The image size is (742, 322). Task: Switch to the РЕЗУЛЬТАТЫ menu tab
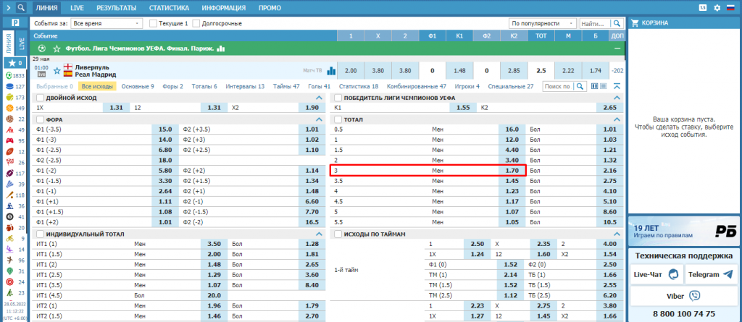pyautogui.click(x=115, y=8)
